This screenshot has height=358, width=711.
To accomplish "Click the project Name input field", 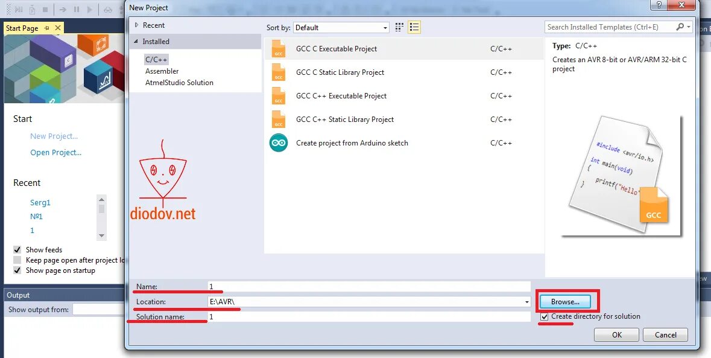I will coord(368,286).
